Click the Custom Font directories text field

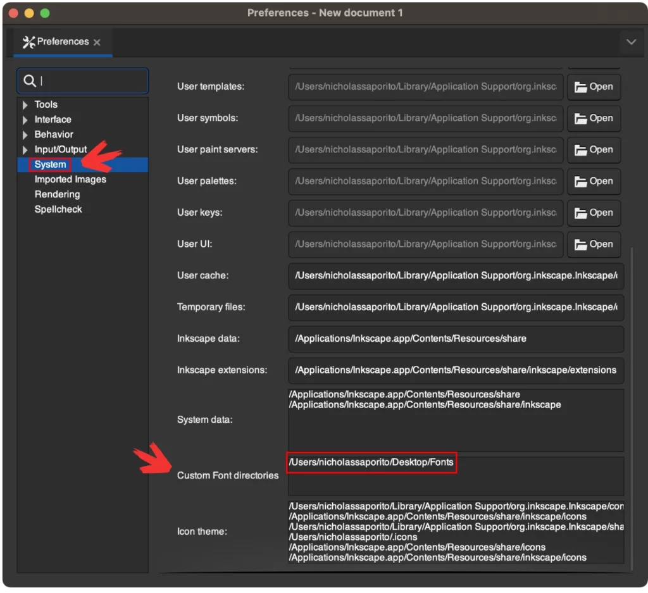coord(456,476)
